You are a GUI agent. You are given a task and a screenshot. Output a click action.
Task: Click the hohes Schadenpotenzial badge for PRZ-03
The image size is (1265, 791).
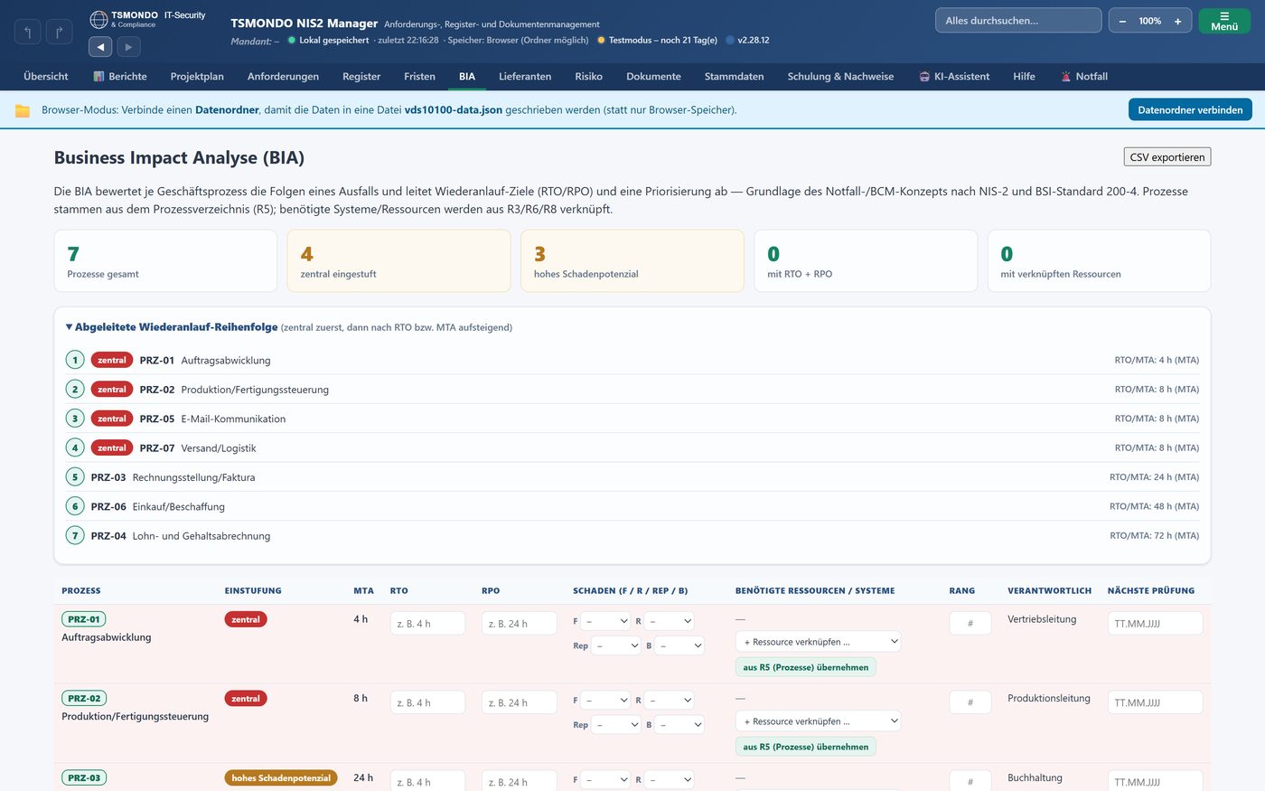tap(281, 777)
